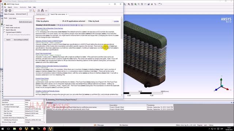Viewport: 234px width, 131px height.
Task: Toggle Include Verification Manual problems checkbox
Action: 8,35
